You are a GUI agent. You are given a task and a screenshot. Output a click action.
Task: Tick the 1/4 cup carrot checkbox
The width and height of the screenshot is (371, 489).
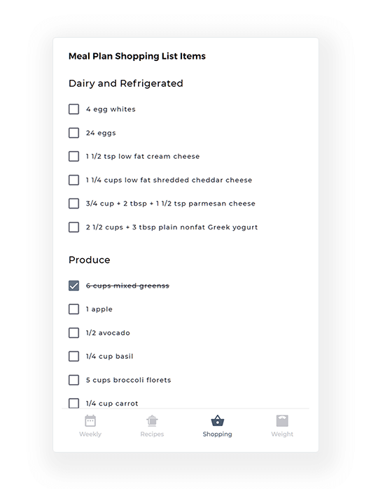point(73,403)
